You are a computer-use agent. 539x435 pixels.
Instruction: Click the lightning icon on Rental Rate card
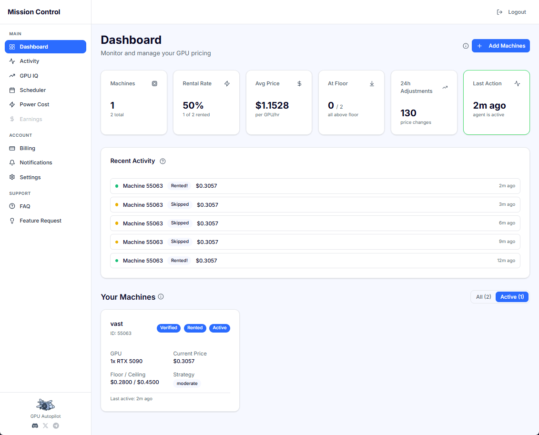[x=227, y=83]
